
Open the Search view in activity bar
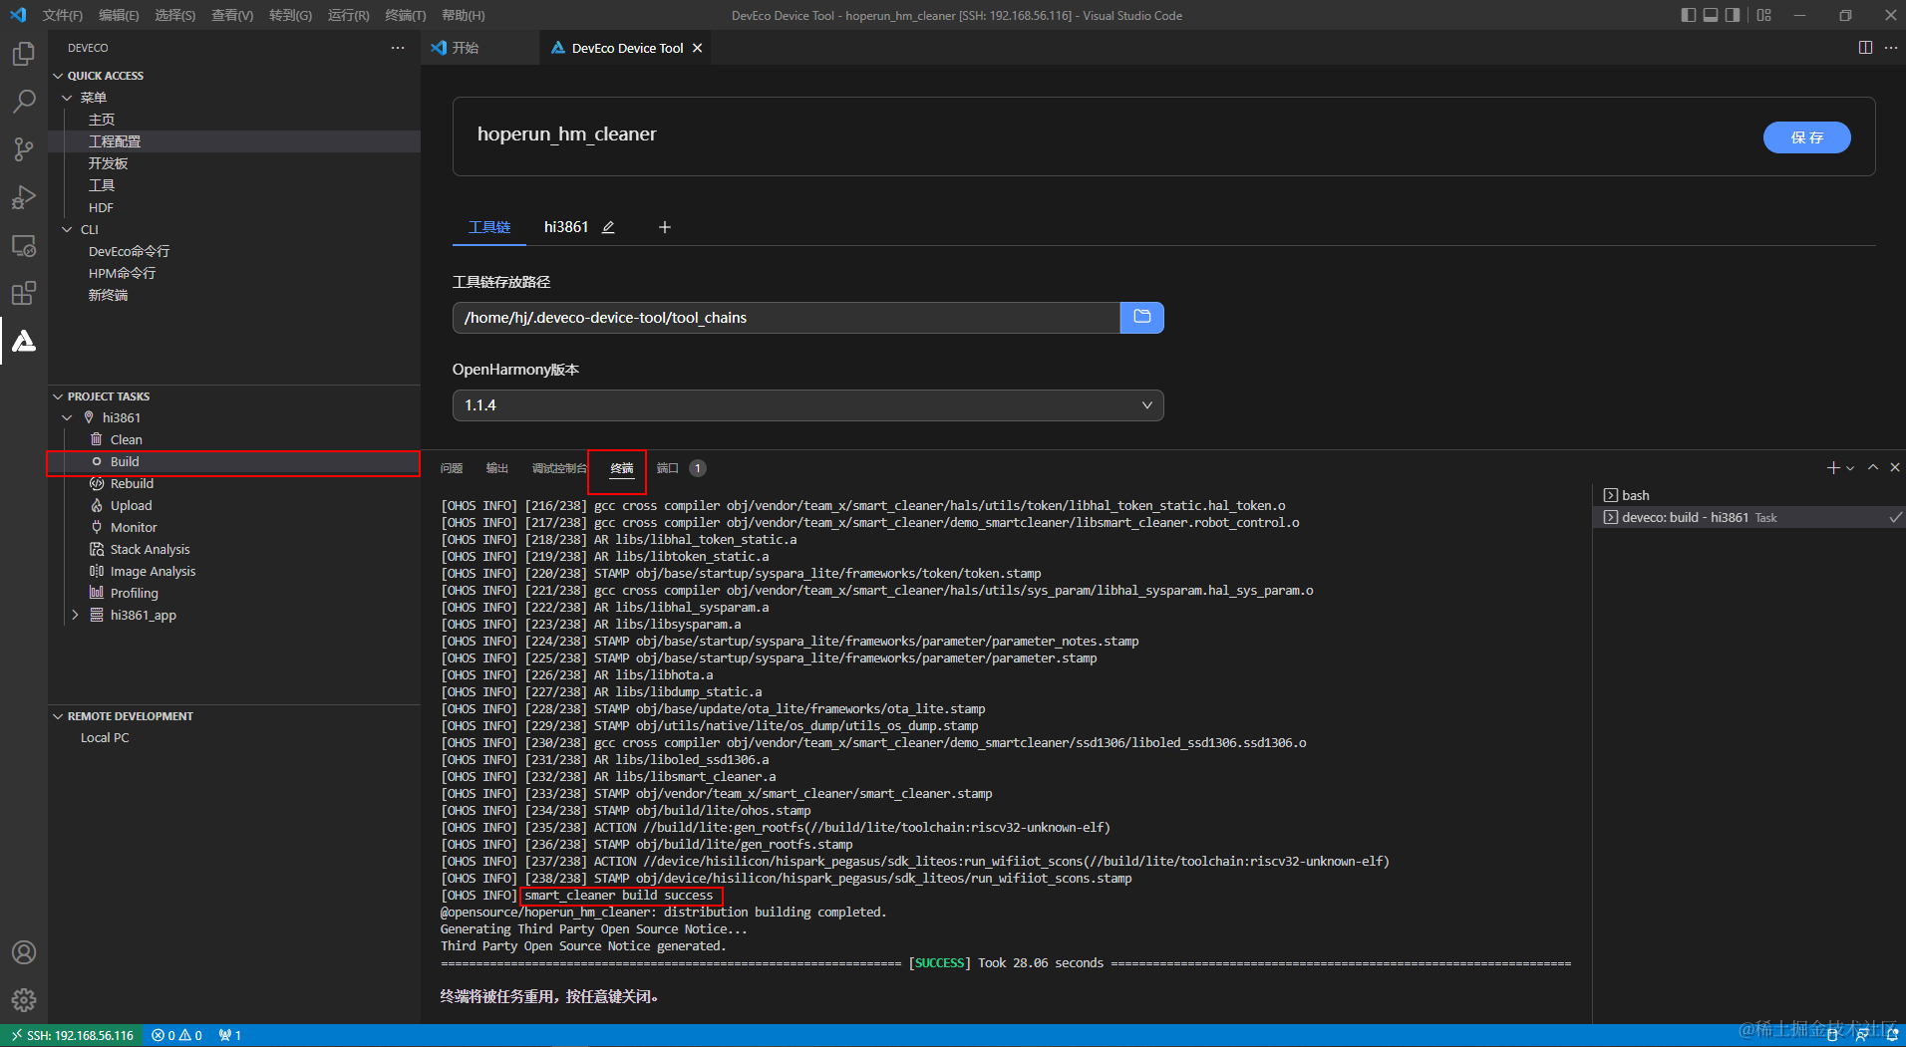(x=24, y=102)
